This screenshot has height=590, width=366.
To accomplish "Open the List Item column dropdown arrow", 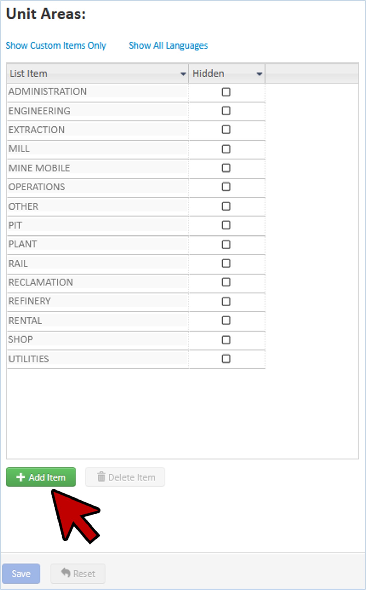I will tap(183, 74).
